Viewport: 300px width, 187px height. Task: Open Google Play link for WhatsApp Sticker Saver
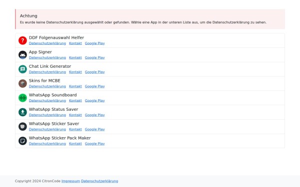[x=94, y=129]
